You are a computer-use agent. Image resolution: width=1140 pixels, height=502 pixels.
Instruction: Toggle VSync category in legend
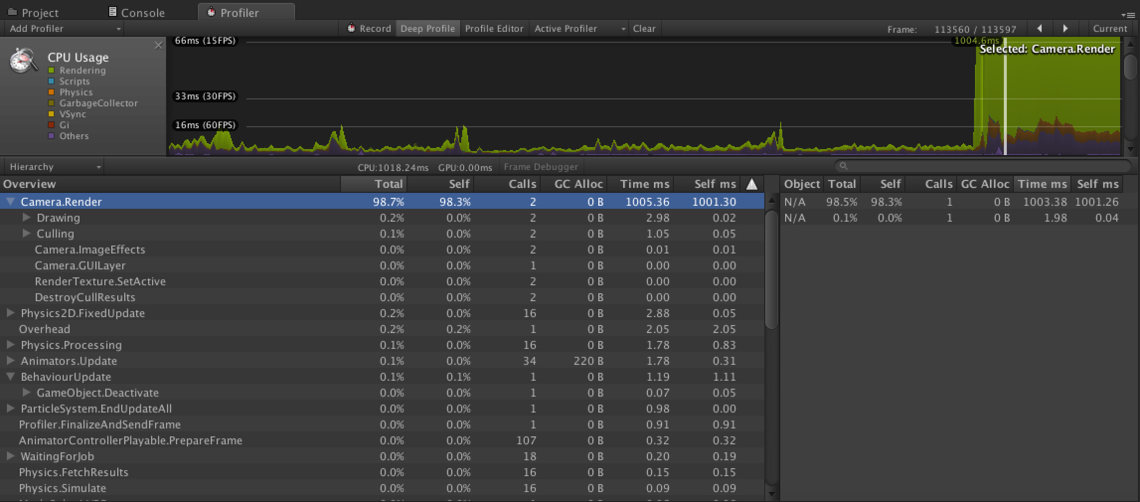click(51, 114)
